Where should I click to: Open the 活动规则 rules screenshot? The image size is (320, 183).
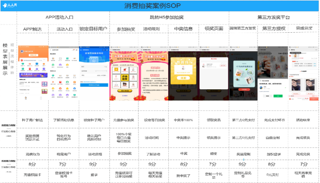click(x=154, y=73)
